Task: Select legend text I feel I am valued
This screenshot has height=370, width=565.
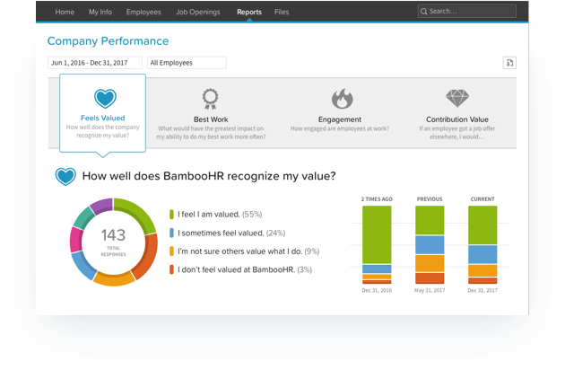Action: (x=220, y=215)
